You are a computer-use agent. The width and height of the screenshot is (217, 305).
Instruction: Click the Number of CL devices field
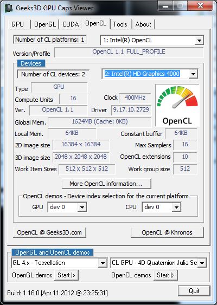coord(53,74)
